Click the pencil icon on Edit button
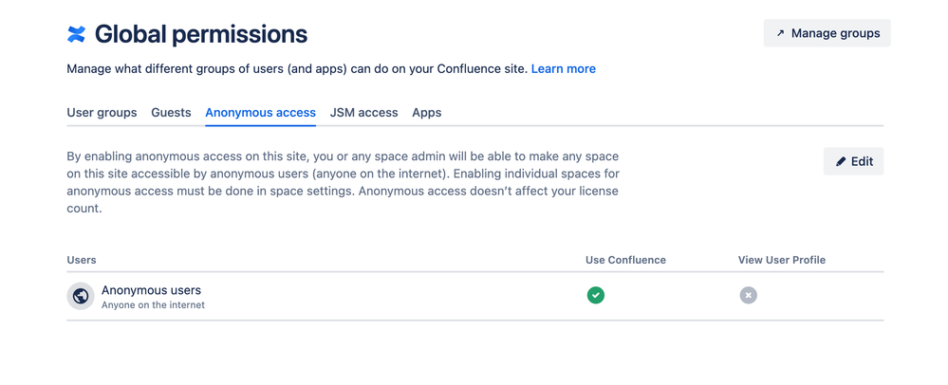Image resolution: width=948 pixels, height=385 pixels. point(841,162)
